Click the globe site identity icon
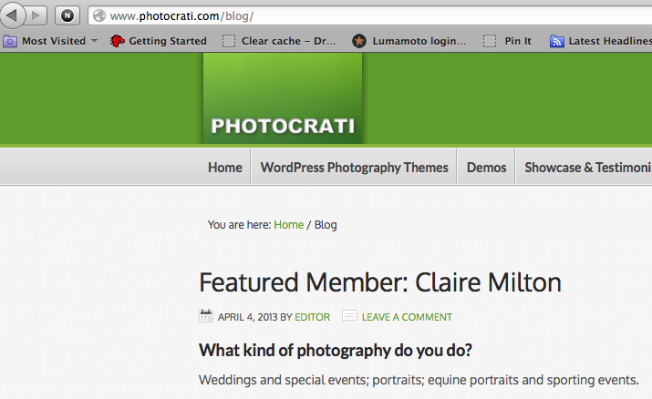This screenshot has width=652, height=399. tap(99, 15)
